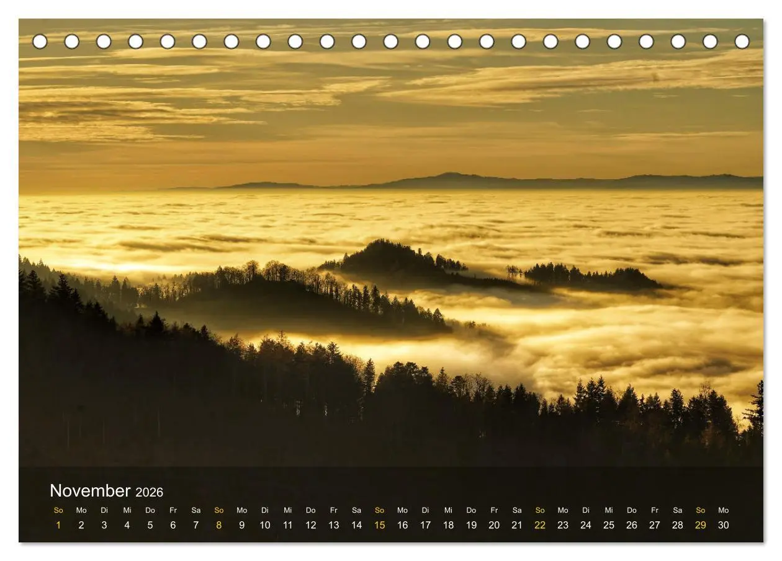The image size is (782, 561).
Task: Select date 26 in the calendar row
Action: coord(632,525)
